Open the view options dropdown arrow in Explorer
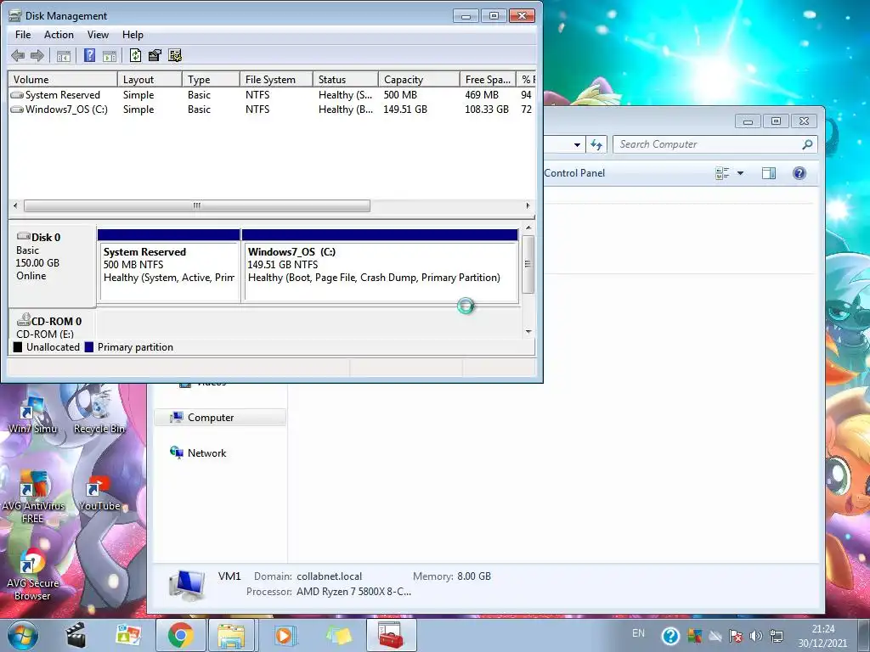This screenshot has width=870, height=652. 740,173
